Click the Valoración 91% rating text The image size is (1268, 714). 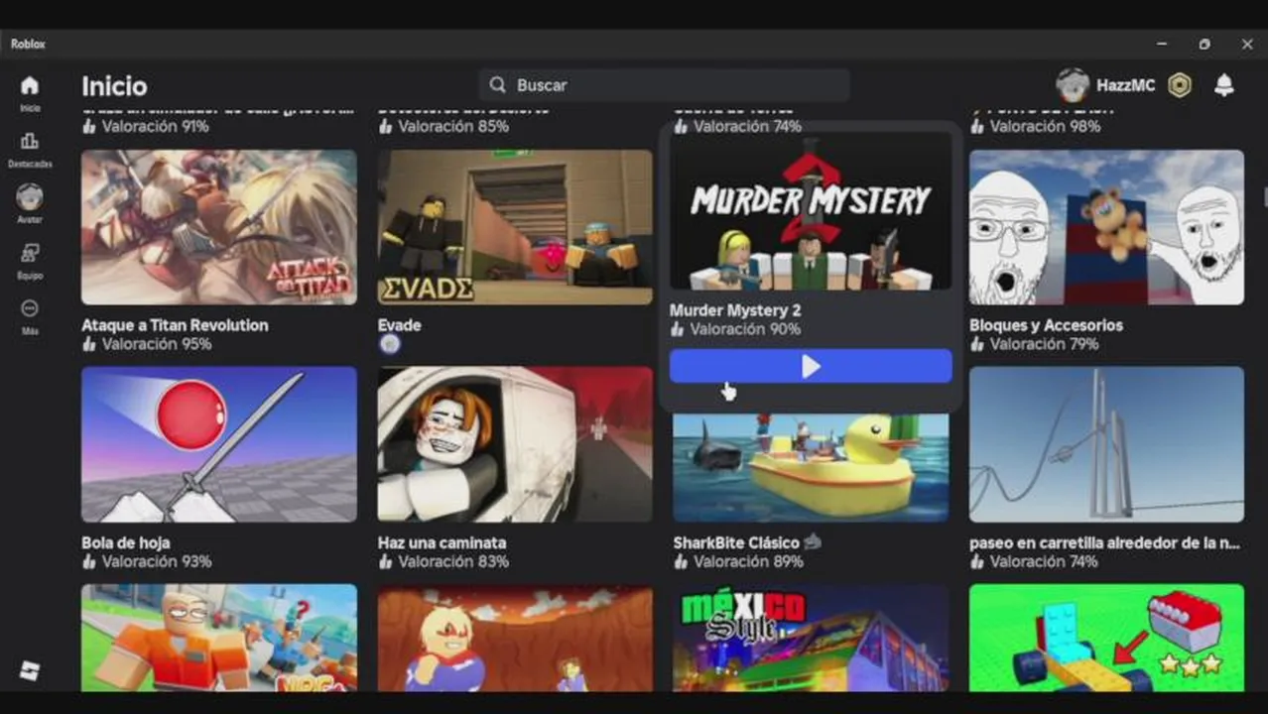156,126
